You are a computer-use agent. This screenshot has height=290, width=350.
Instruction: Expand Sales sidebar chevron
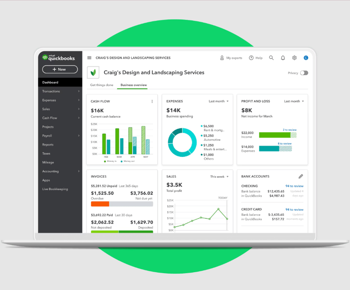coord(79,109)
